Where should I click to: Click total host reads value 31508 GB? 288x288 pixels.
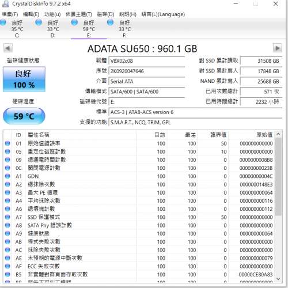tap(261, 61)
